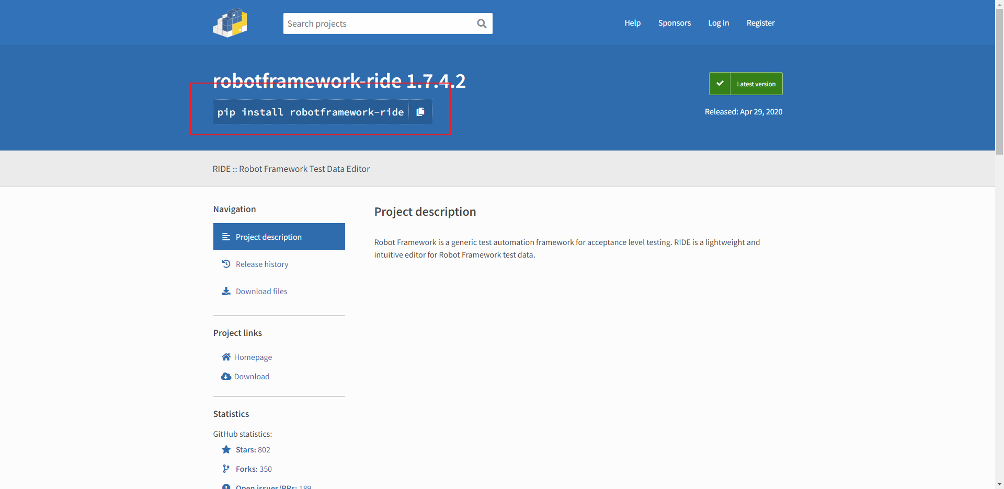Click the Project links heading

pos(237,333)
